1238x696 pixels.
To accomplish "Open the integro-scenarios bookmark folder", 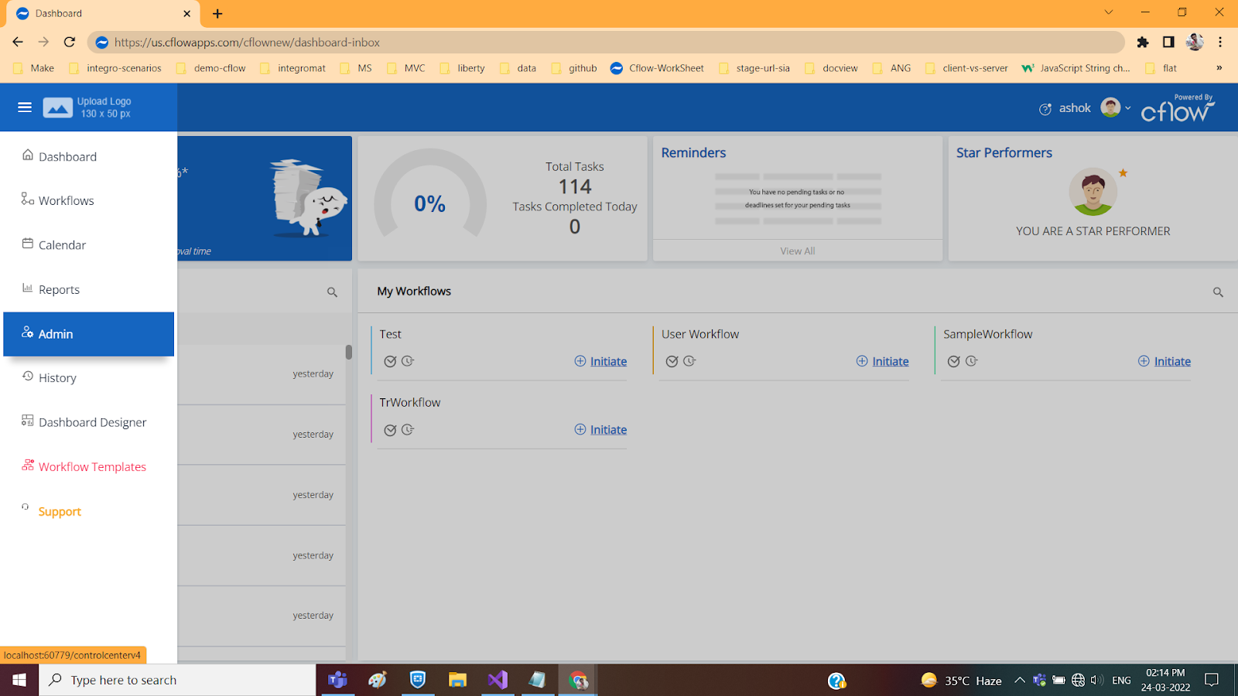I will pyautogui.click(x=115, y=68).
